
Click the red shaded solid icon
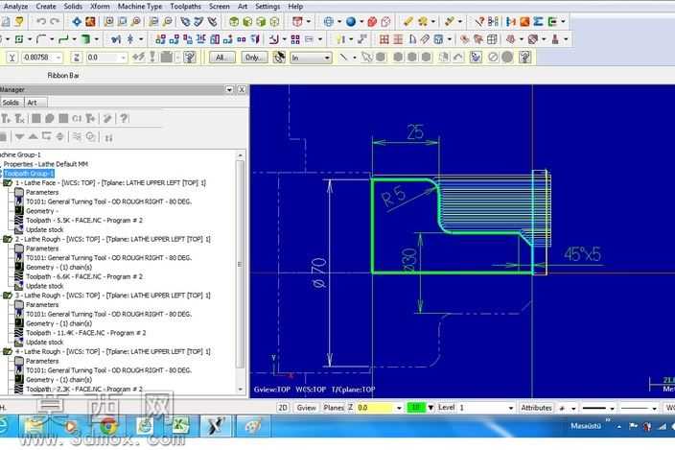[x=372, y=21]
